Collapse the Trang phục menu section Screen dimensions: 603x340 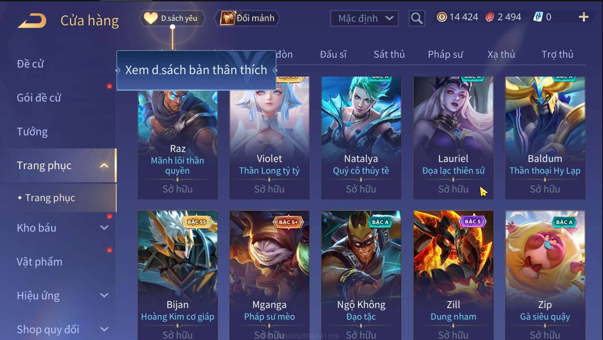tap(104, 166)
